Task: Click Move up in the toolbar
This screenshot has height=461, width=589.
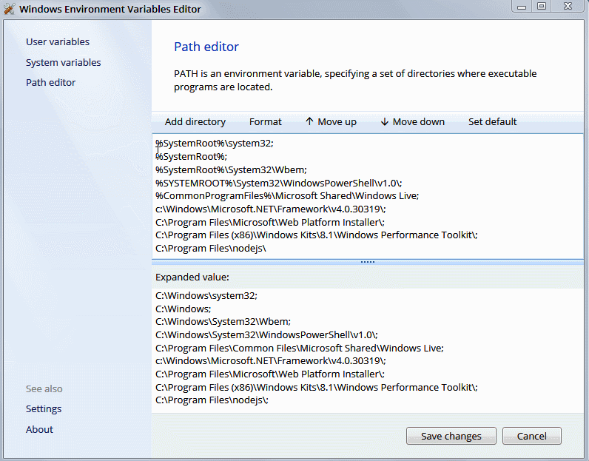Action: (331, 122)
